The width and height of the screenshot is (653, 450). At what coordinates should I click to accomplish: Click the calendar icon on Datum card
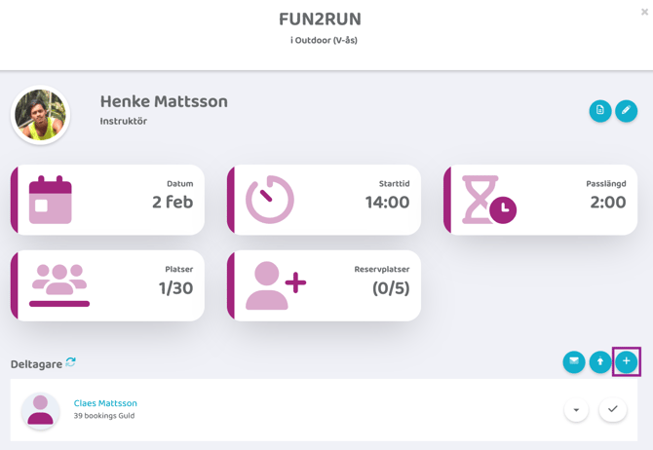coord(51,200)
